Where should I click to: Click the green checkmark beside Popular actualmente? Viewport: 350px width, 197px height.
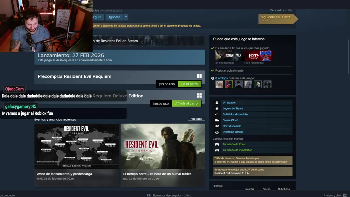point(213,70)
